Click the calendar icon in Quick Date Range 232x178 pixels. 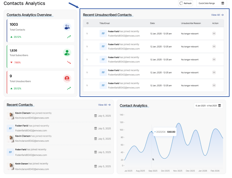click(x=223, y=3)
